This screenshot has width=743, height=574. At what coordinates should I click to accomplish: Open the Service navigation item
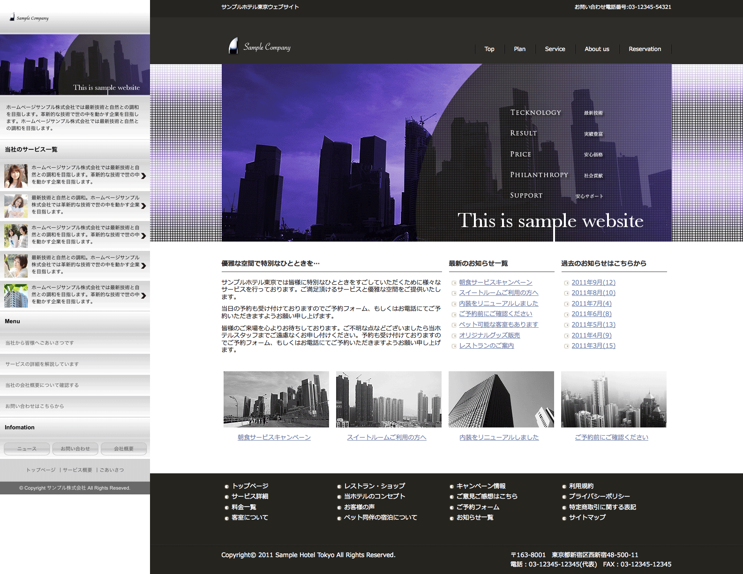[555, 49]
